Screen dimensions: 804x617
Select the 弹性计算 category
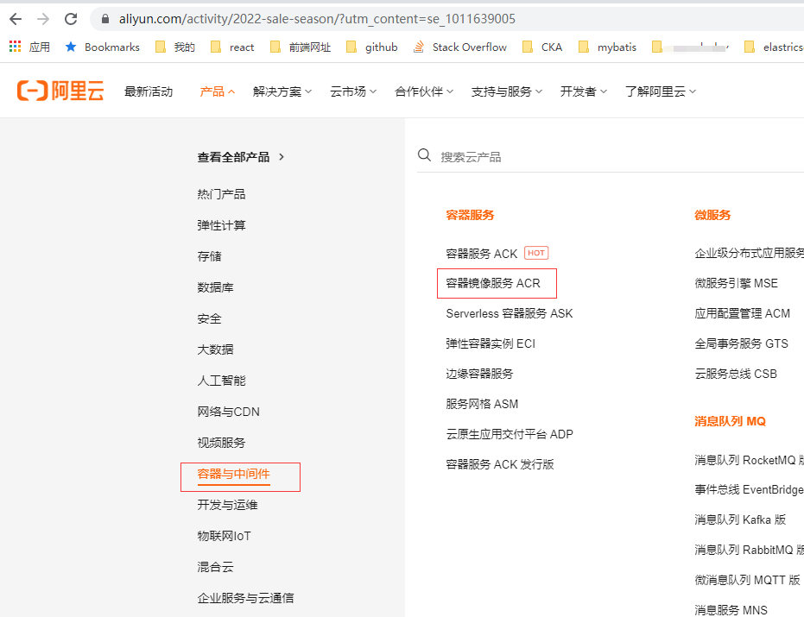[221, 225]
